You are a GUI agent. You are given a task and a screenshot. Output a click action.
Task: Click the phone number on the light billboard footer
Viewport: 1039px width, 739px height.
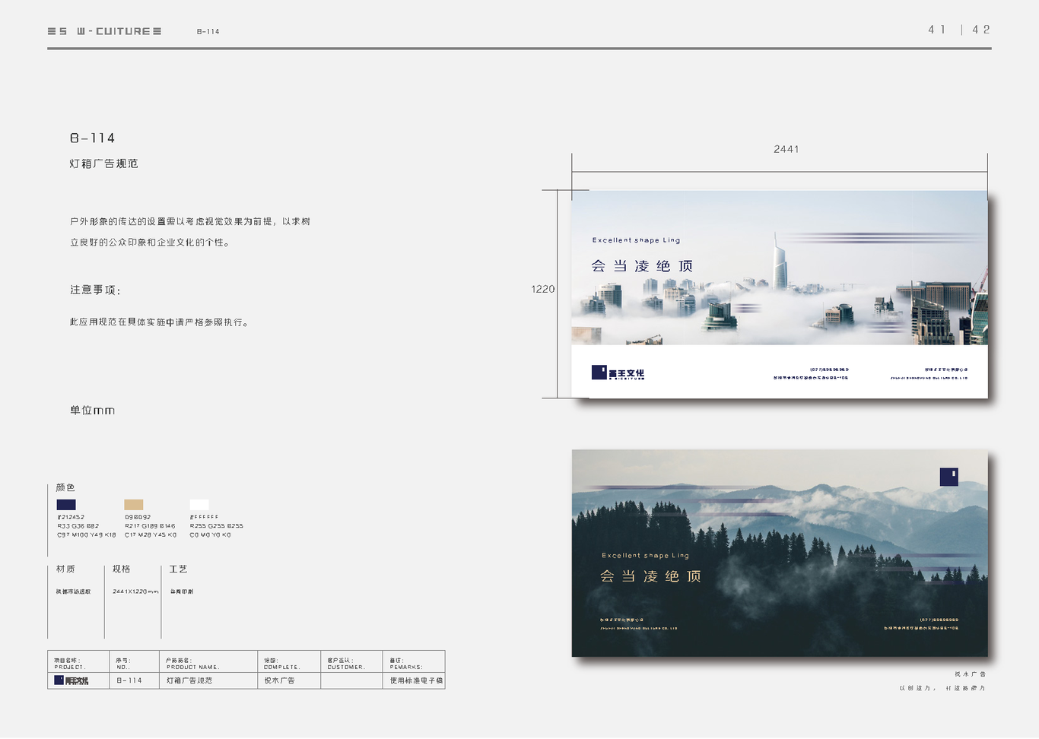click(829, 369)
